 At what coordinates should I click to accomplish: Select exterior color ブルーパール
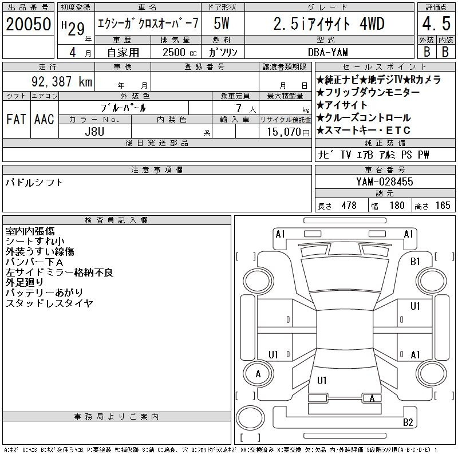pos(123,108)
